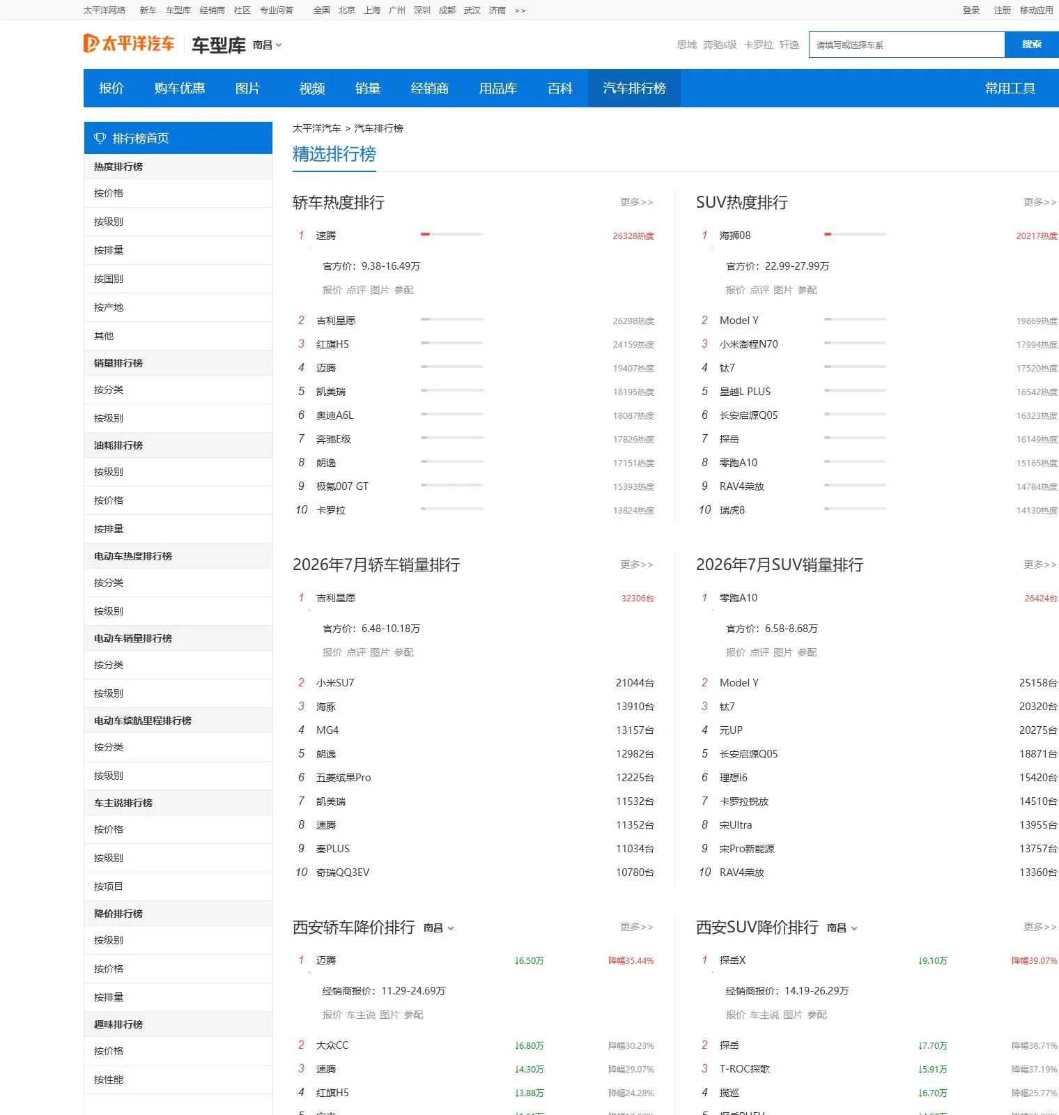Select 按项目 under 车主说排行榜

tap(109, 886)
